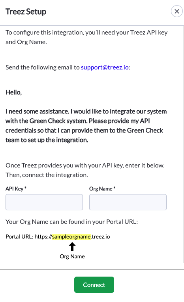
Task: Click the black upward arrow icon
Action: point(72,246)
